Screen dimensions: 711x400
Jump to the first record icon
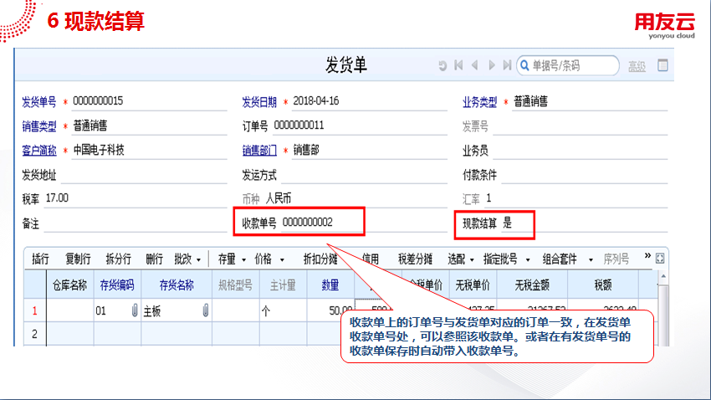click(458, 65)
